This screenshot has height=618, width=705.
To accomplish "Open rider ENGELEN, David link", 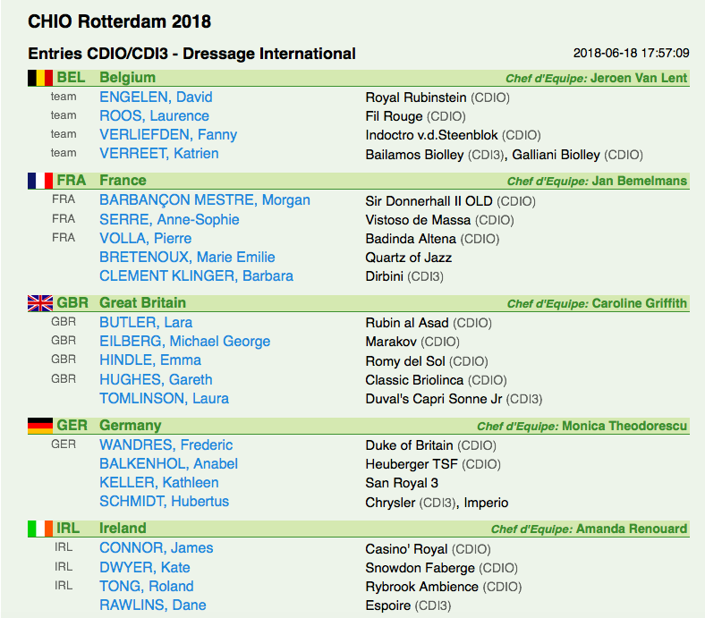I will tap(156, 97).
